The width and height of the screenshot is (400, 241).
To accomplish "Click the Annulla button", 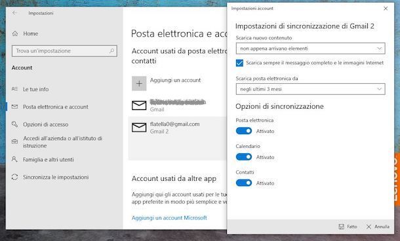I will click(378, 227).
